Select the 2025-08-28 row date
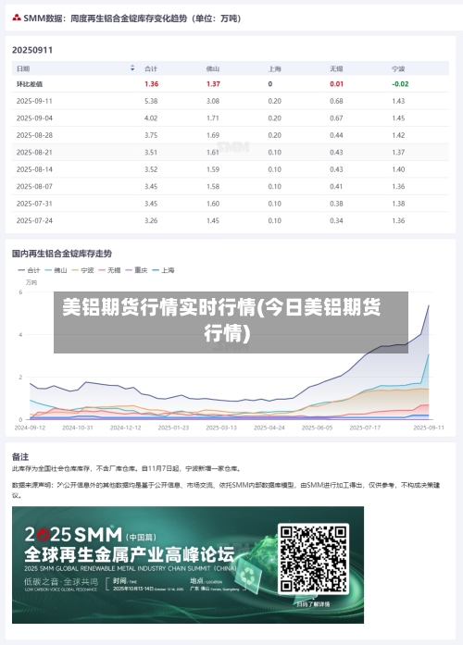 point(34,135)
